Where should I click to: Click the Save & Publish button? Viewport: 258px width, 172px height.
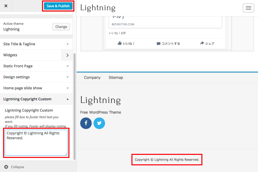pyautogui.click(x=58, y=6)
